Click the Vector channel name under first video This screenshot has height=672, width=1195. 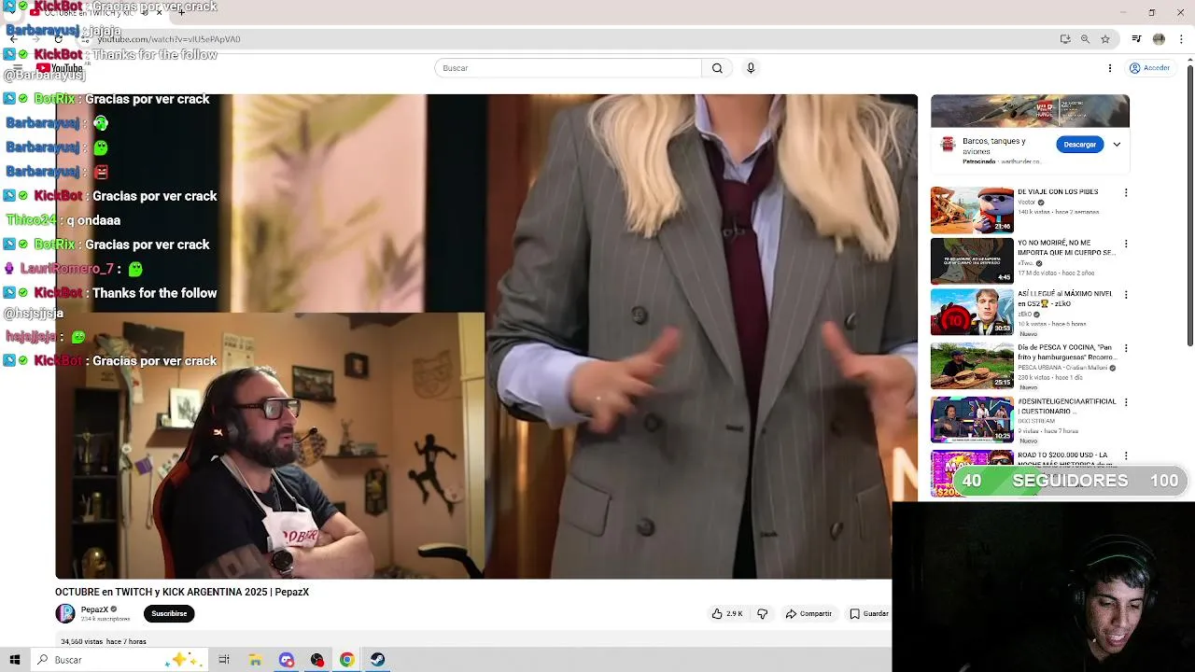pos(1027,202)
